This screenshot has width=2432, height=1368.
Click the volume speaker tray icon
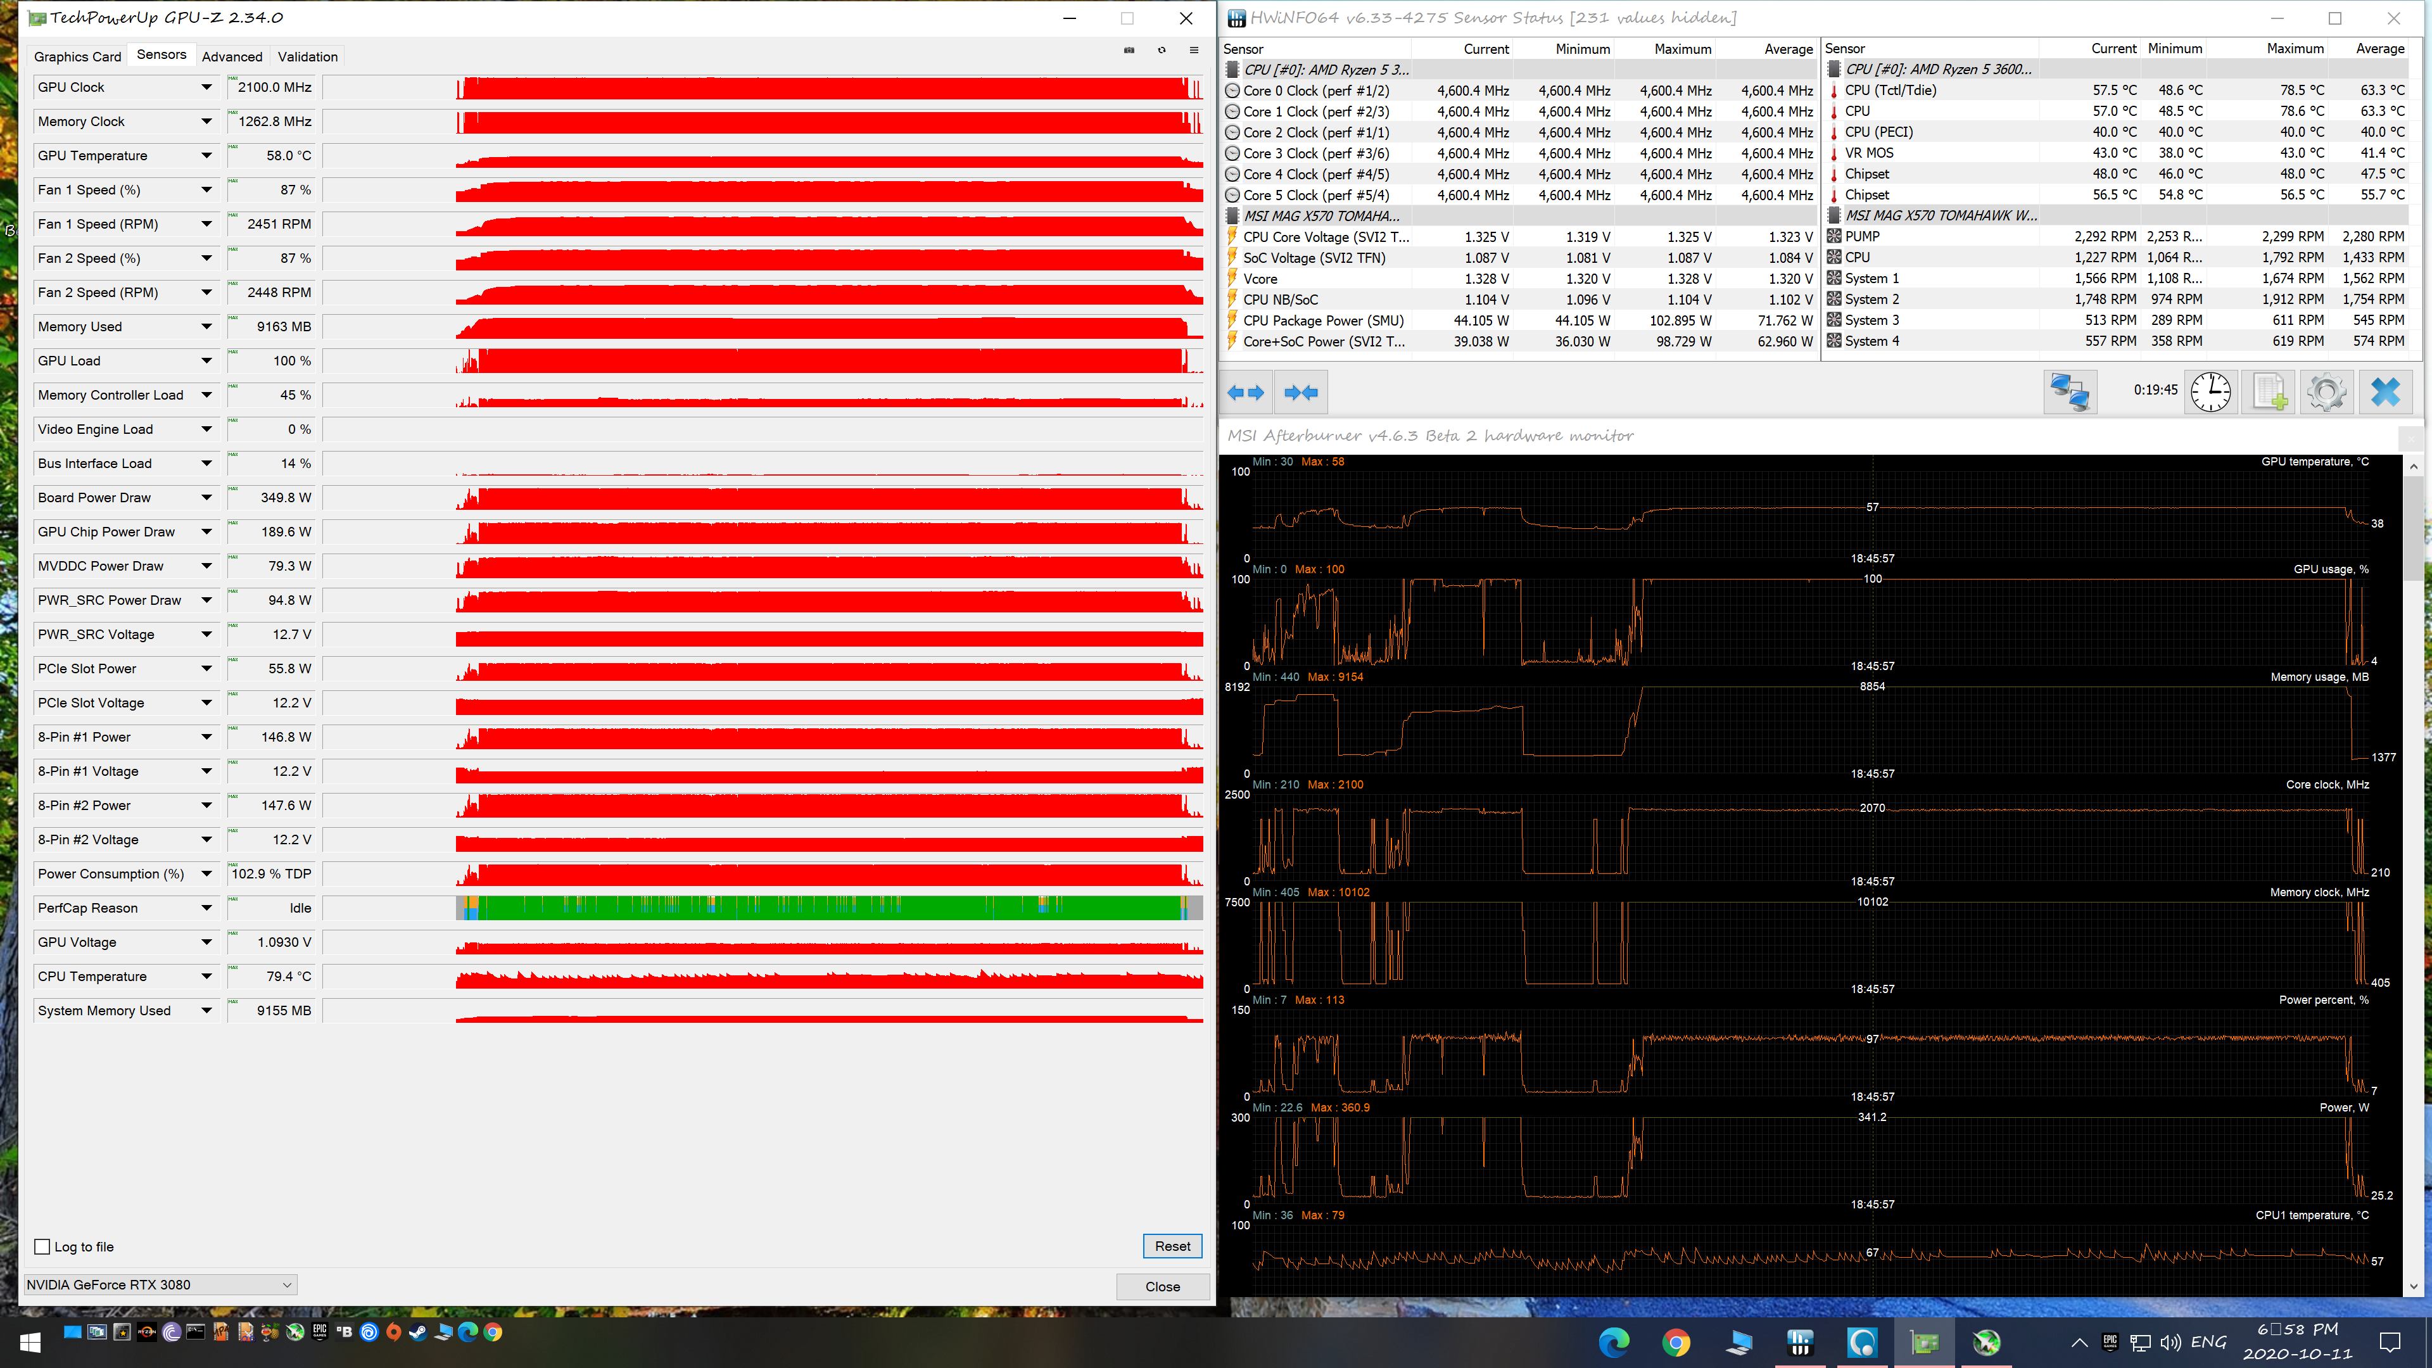coord(2170,1343)
